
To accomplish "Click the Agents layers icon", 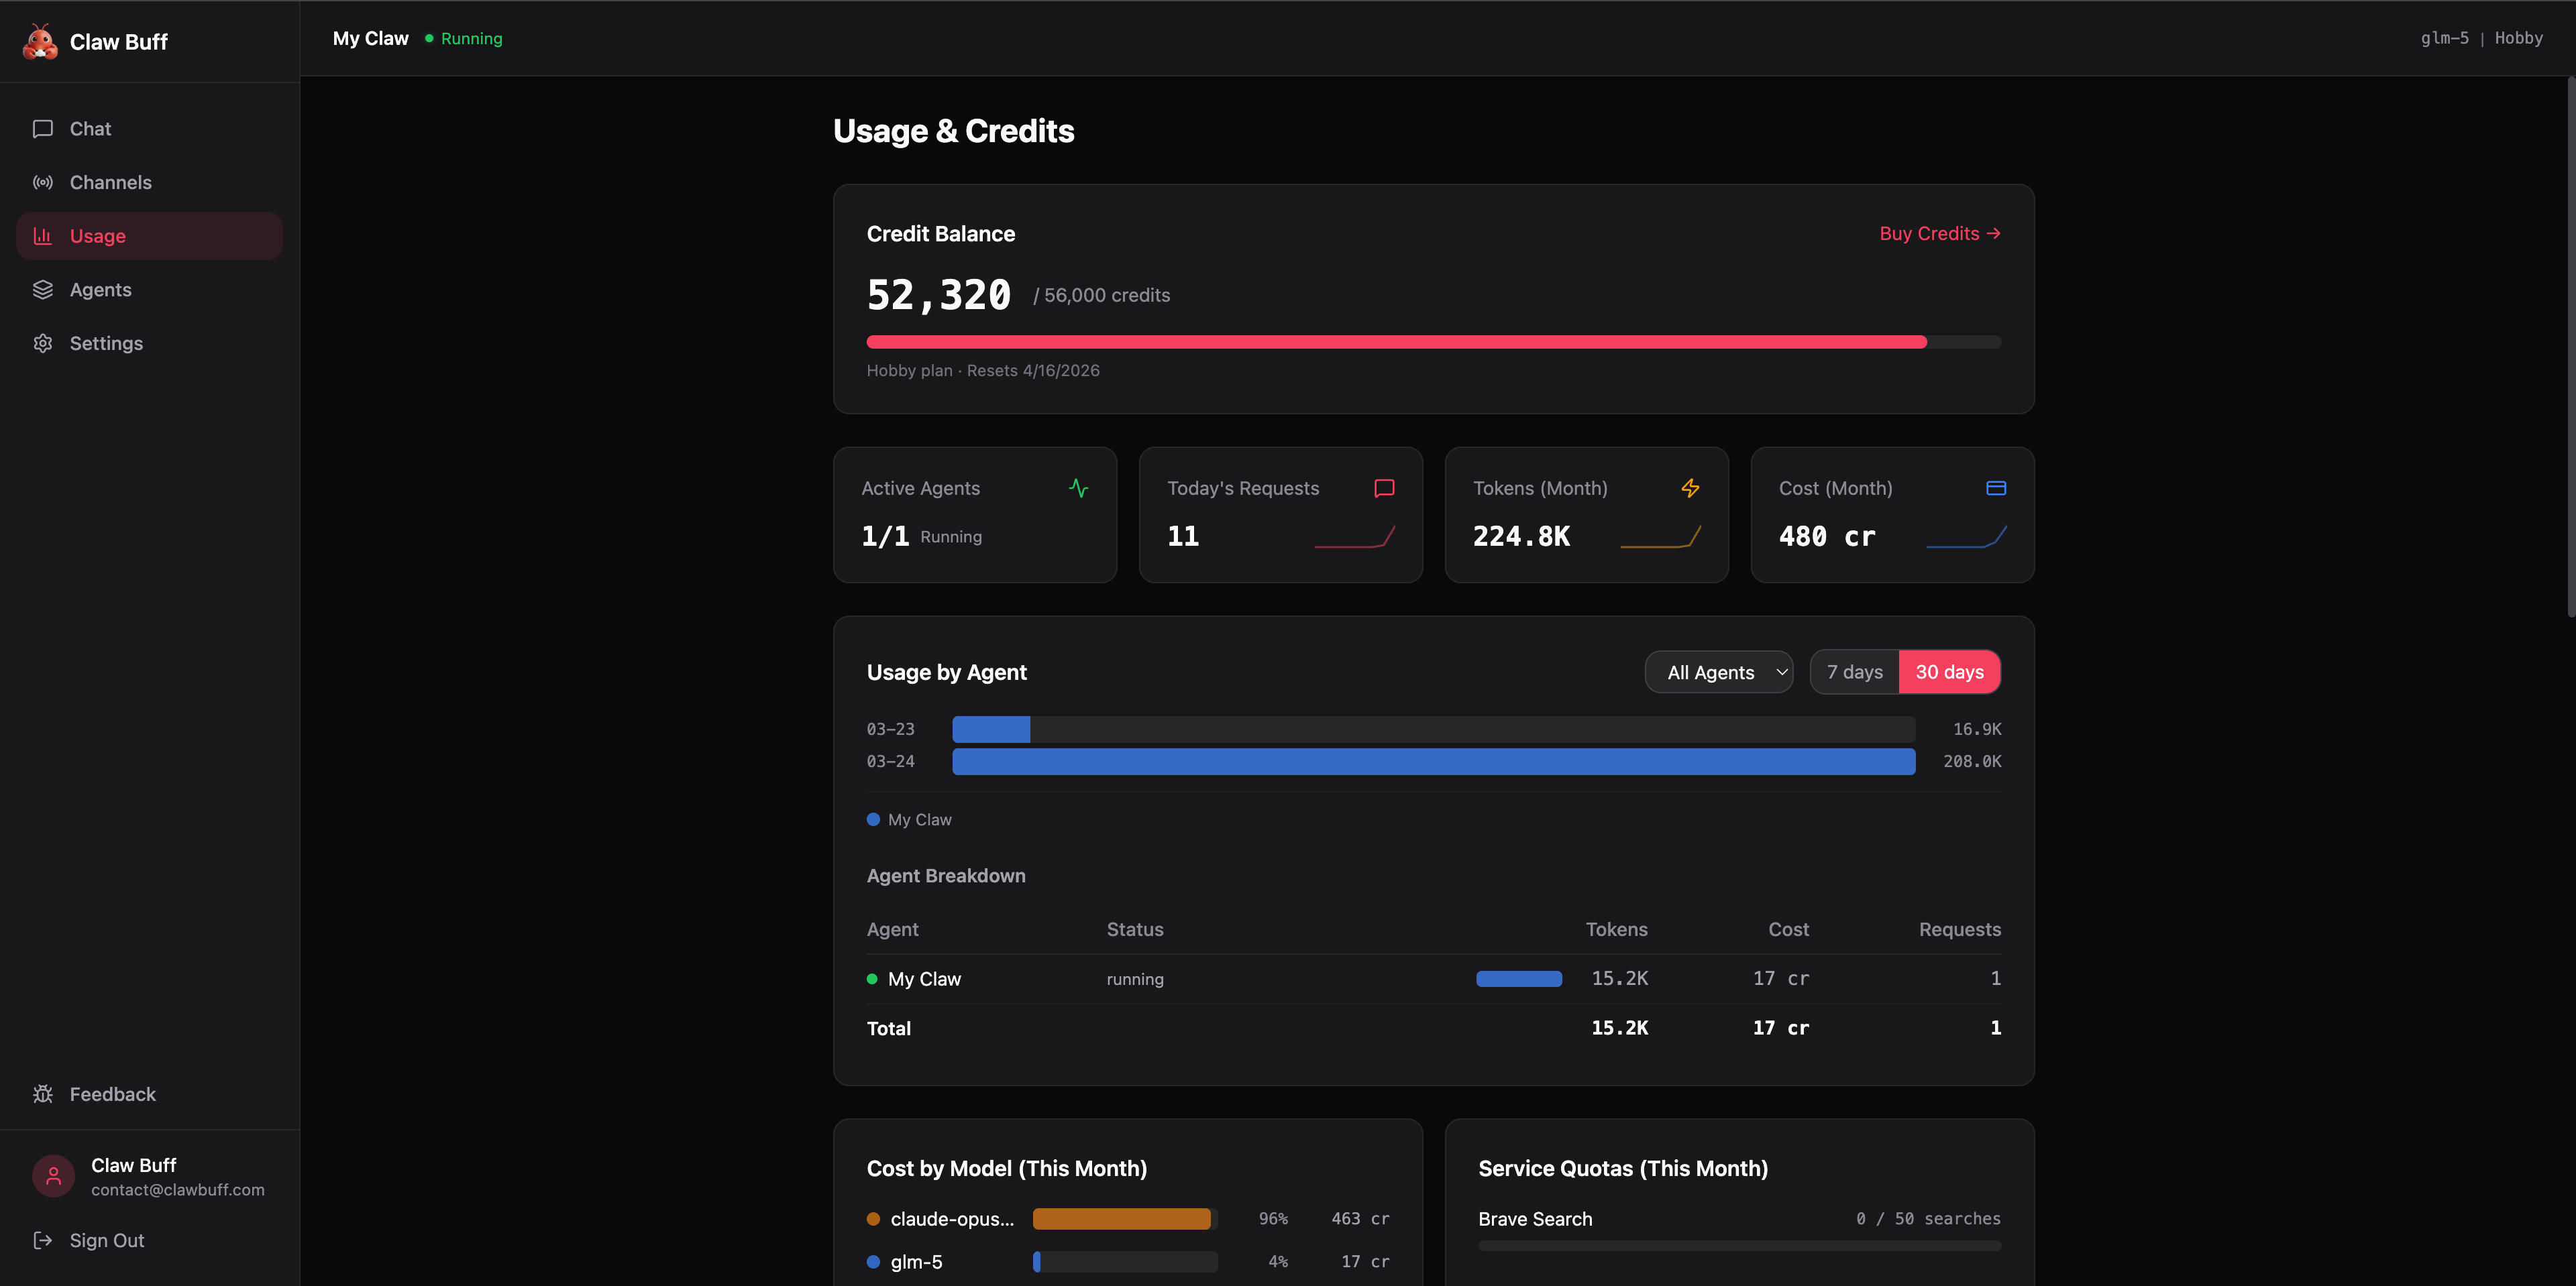I will point(43,290).
